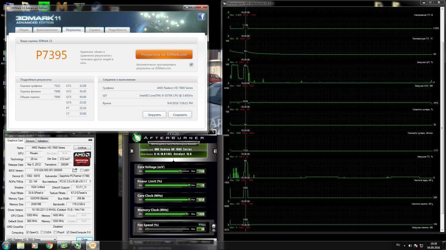Switch to GPU-Z via taskbar icon
446x250 pixels.
point(64,245)
